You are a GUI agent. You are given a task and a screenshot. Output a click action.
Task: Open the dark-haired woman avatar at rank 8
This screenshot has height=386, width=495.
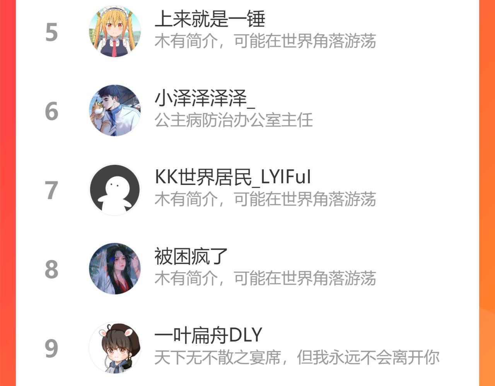coord(115,269)
